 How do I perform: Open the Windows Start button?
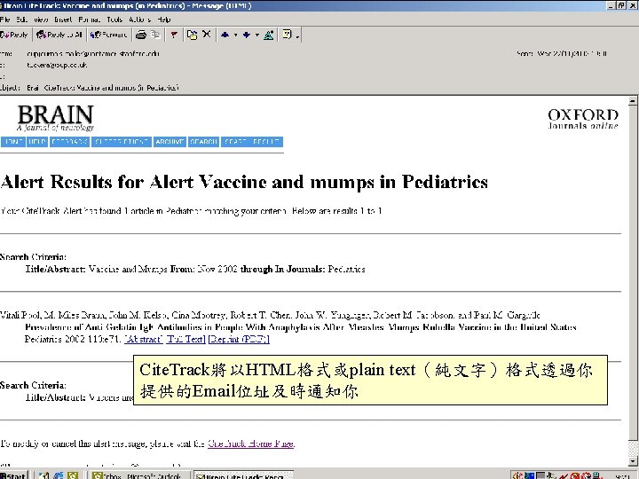[14, 475]
